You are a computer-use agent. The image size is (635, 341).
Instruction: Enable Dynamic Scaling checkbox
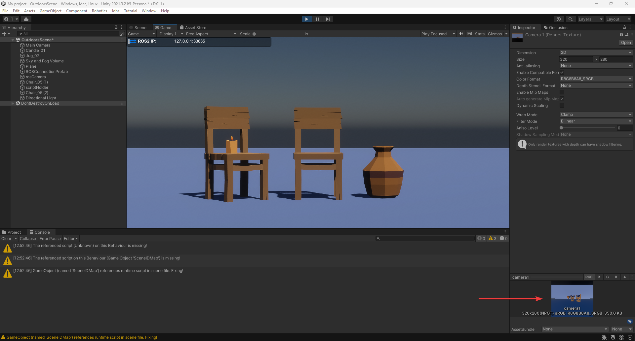coord(562,105)
